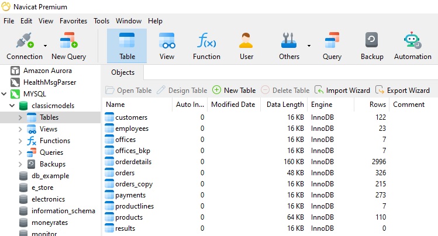Open the Tools menu
438x236 pixels.
[x=101, y=21]
